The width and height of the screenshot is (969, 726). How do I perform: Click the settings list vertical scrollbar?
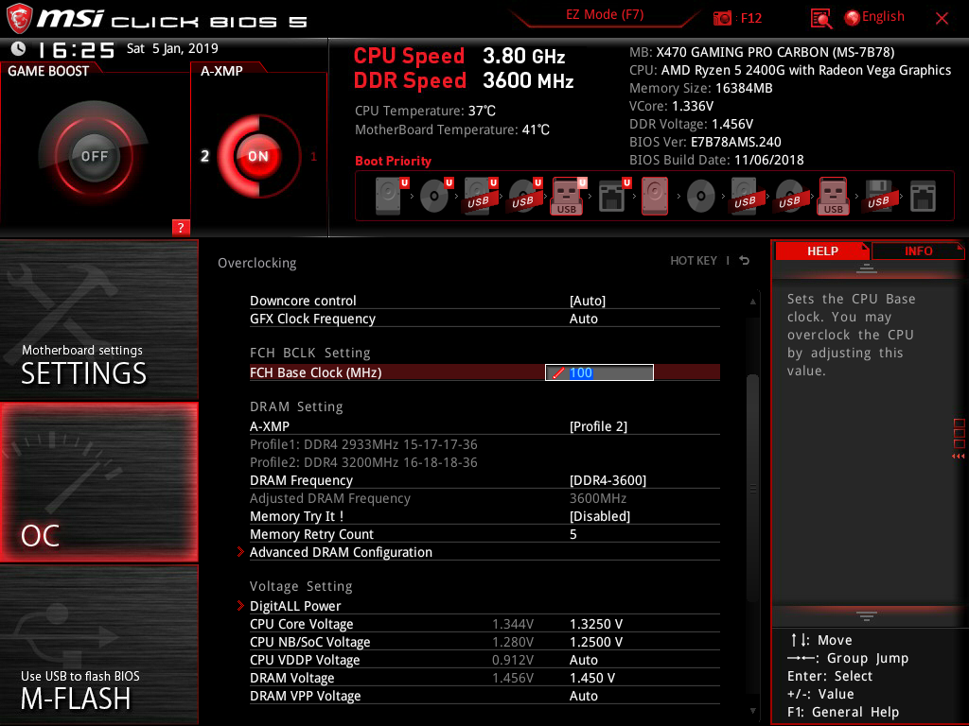point(752,488)
